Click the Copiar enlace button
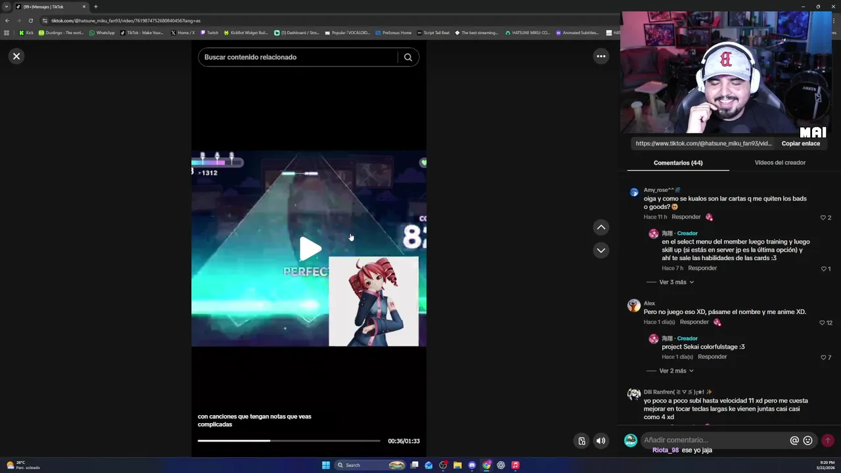This screenshot has width=841, height=473. coord(800,143)
